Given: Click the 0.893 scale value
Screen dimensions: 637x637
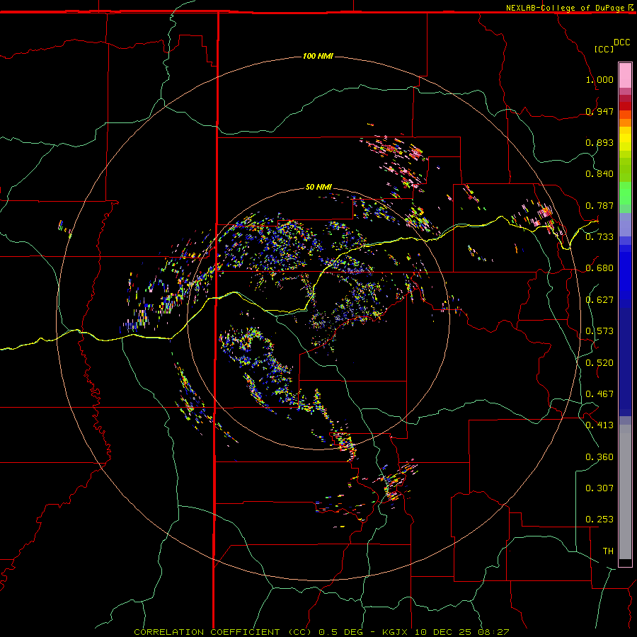Looking at the screenshot, I should click(599, 142).
